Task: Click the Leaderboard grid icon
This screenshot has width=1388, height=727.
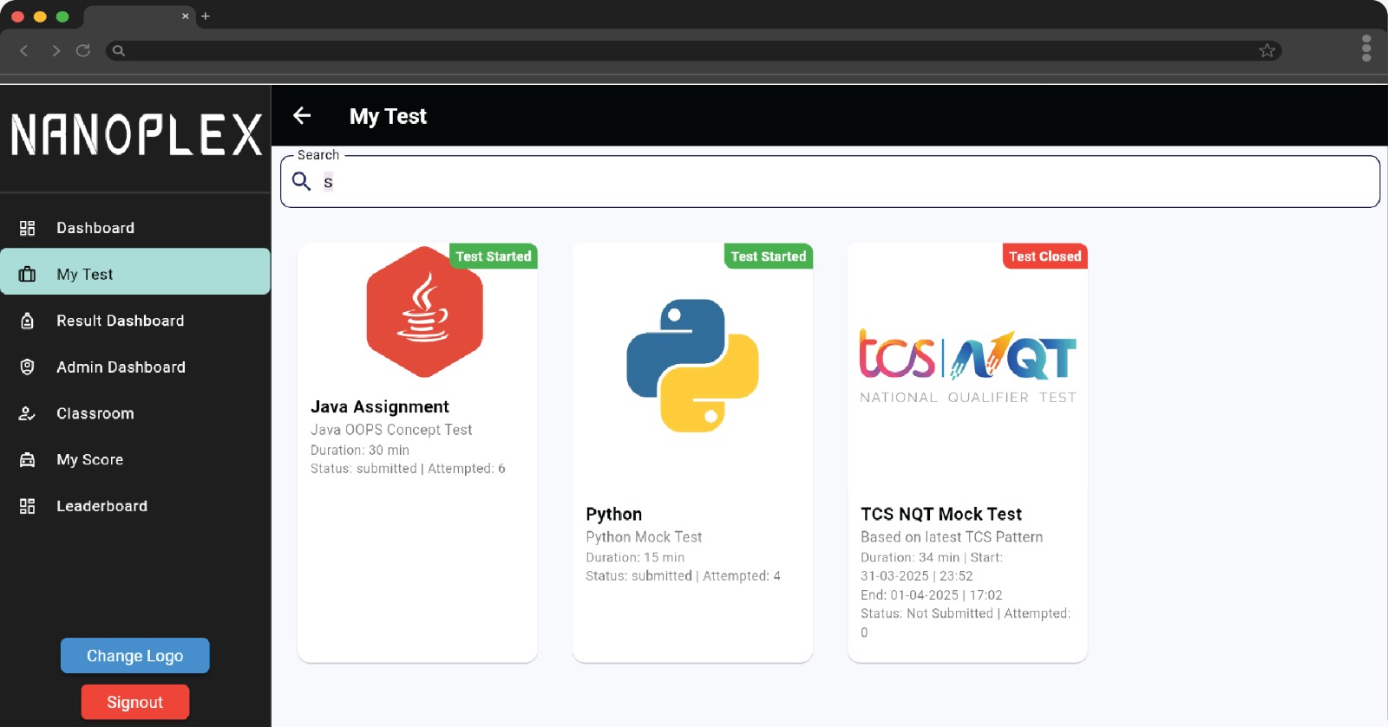Action: (x=27, y=506)
